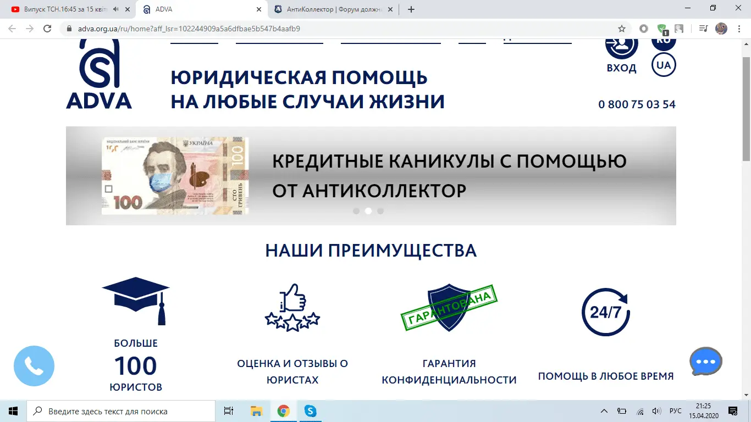Switch site language to UA

663,64
